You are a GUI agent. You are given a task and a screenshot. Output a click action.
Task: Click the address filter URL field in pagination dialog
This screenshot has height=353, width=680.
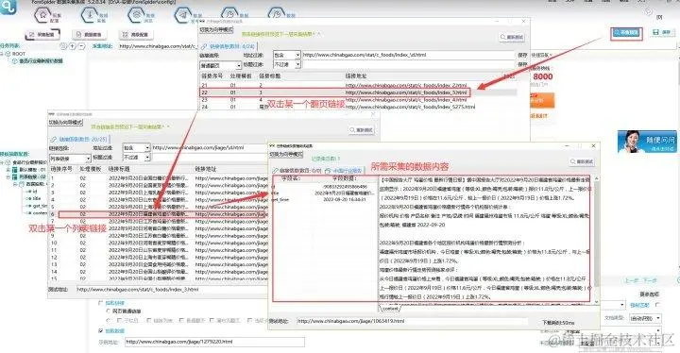409,55
